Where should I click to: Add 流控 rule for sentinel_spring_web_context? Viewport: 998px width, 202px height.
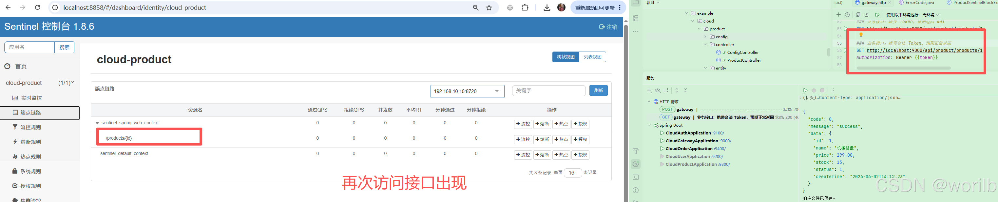523,124
